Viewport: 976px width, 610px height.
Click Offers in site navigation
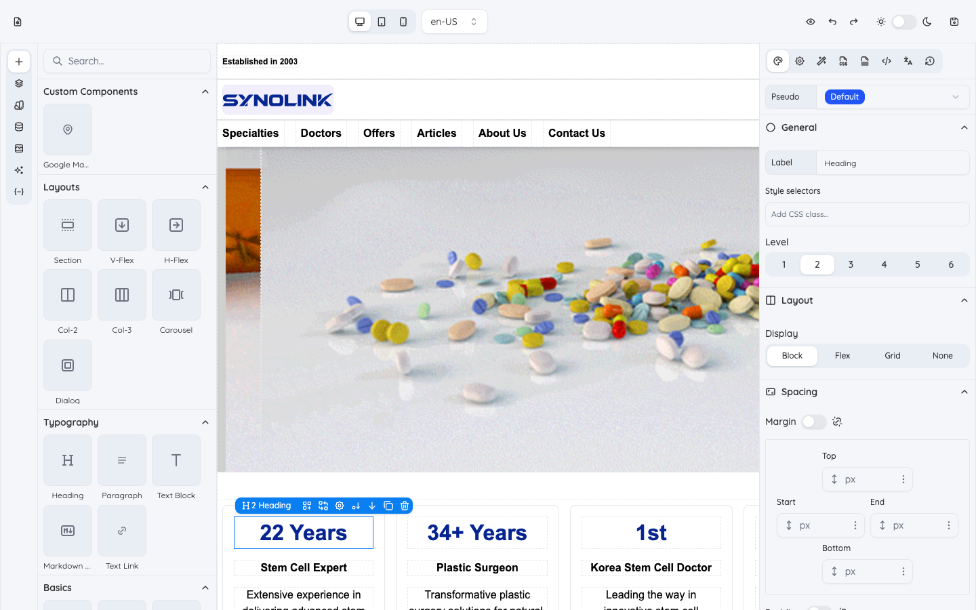pyautogui.click(x=379, y=133)
